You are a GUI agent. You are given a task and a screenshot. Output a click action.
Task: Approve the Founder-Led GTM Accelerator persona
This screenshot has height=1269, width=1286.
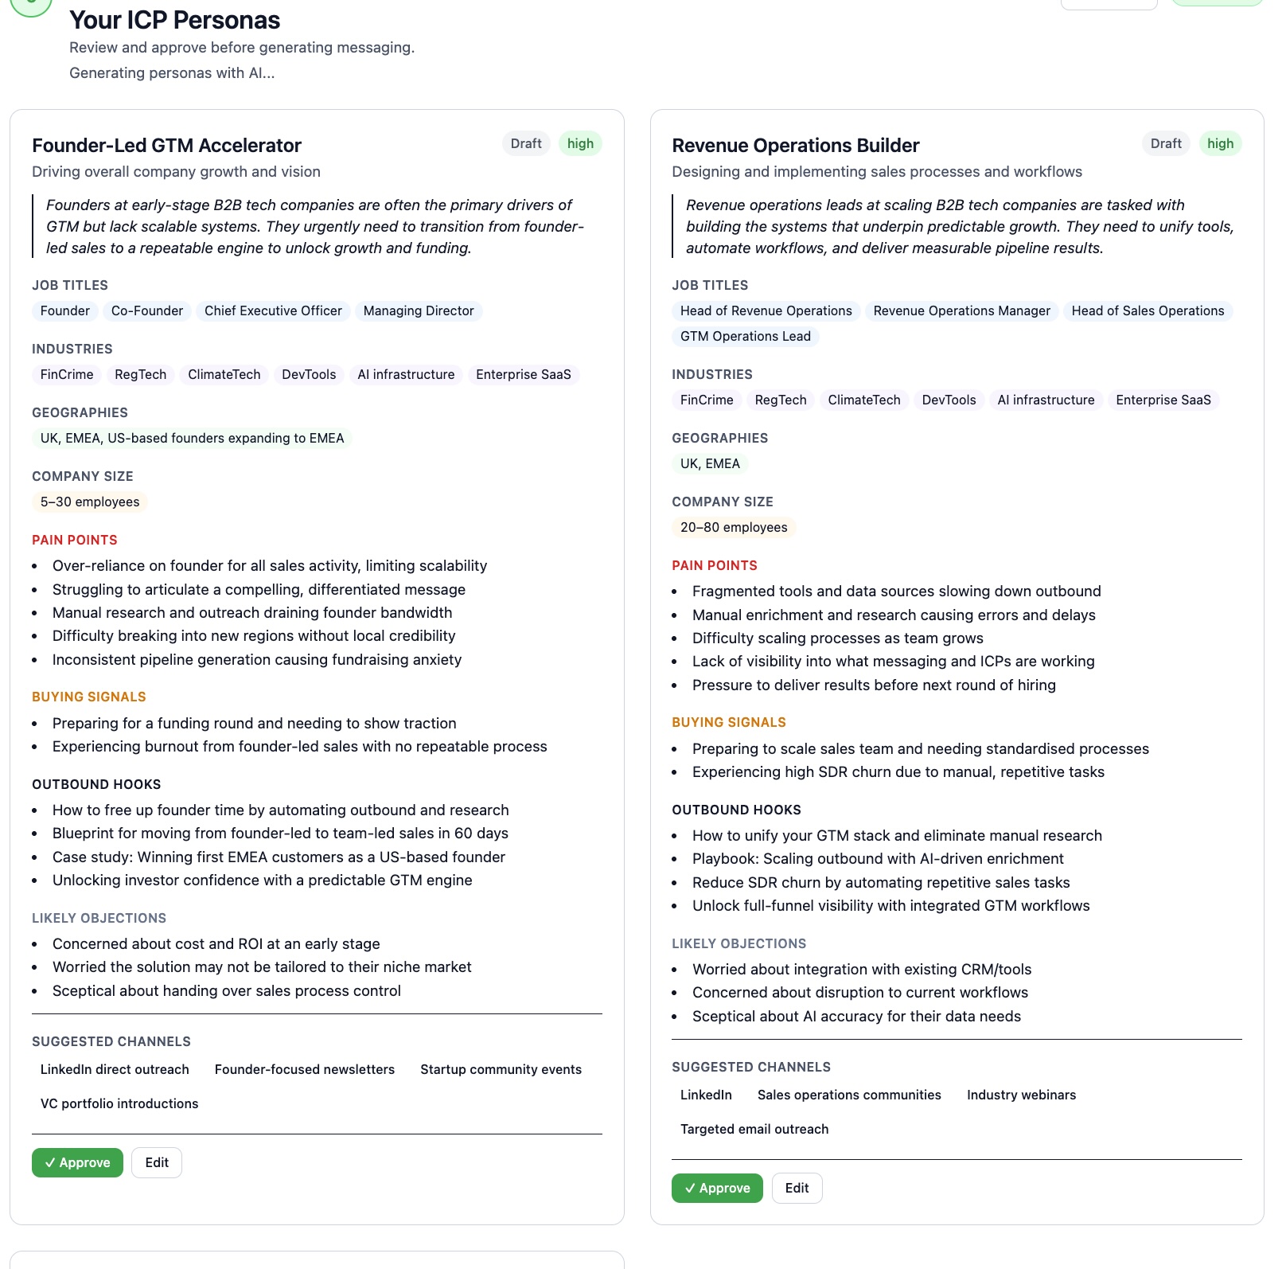pyautogui.click(x=77, y=1162)
